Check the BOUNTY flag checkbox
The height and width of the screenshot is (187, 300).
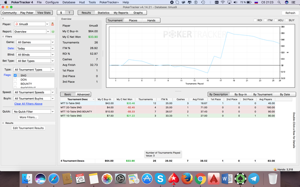coord(15,84)
